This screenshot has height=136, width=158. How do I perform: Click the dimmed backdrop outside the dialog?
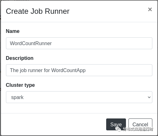pyautogui.click(x=0, y=68)
